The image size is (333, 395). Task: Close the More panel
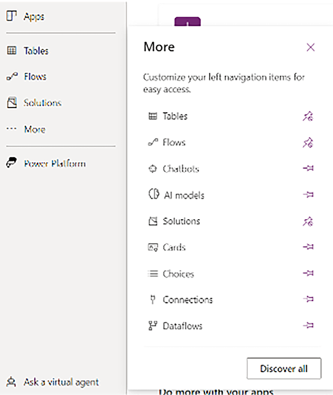click(x=311, y=47)
